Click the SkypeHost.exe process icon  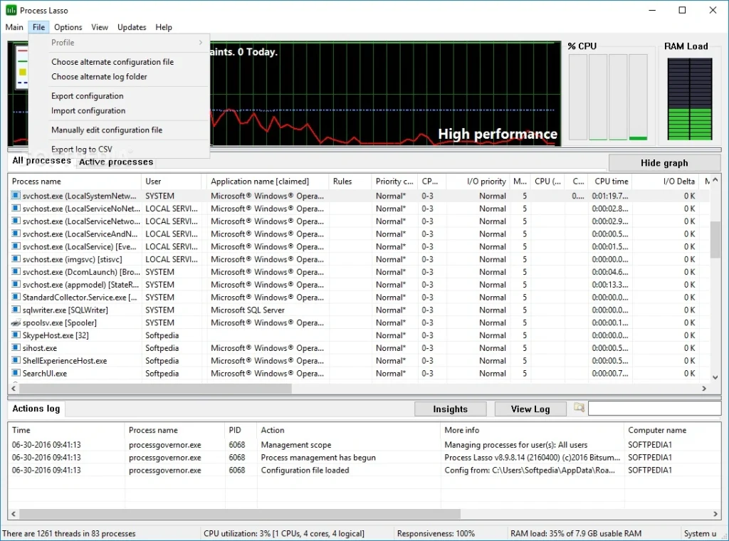16,335
